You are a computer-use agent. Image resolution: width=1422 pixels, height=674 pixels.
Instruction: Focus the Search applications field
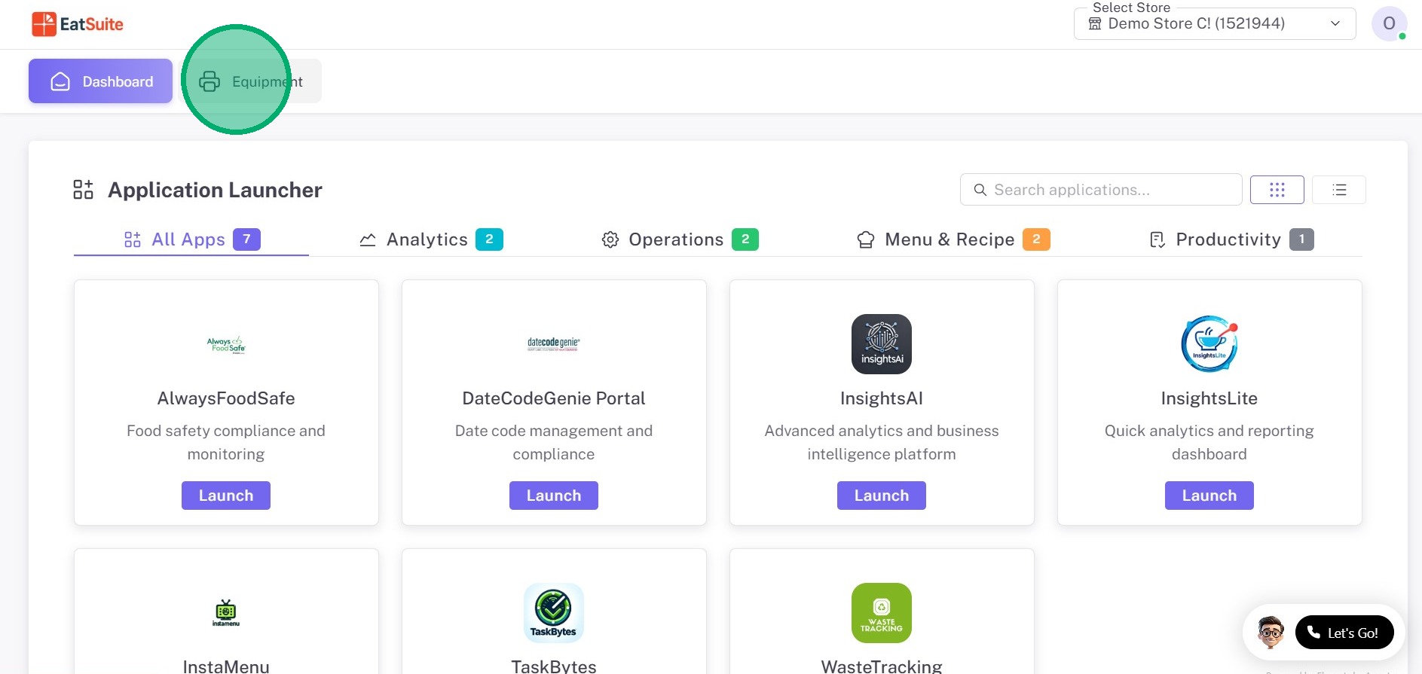pos(1101,190)
